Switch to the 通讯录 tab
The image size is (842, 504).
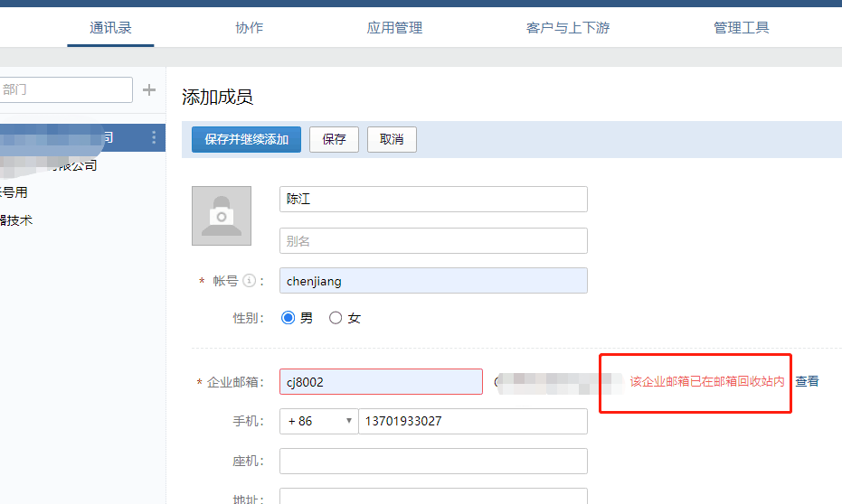pyautogui.click(x=110, y=28)
